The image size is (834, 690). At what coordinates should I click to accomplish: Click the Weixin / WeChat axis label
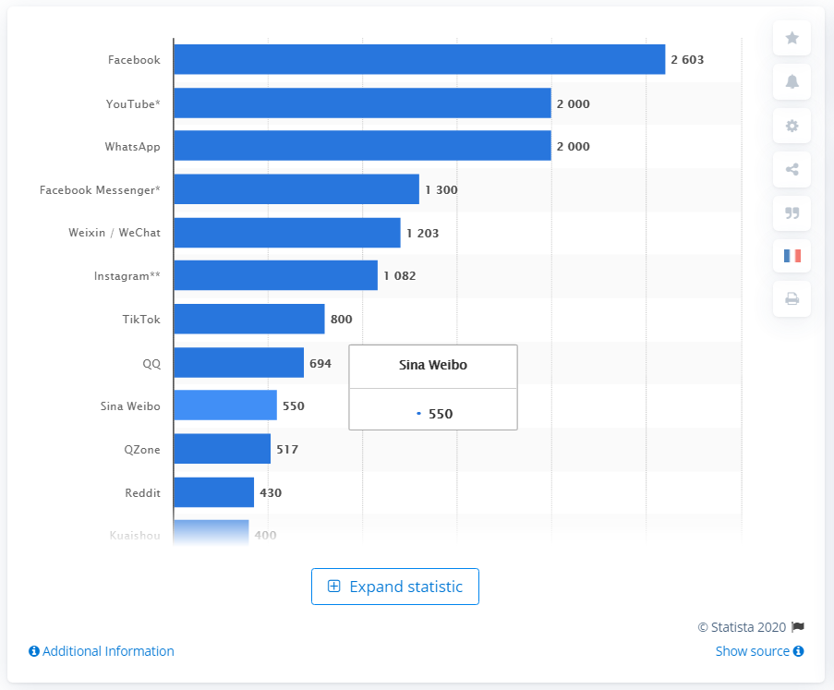pyautogui.click(x=115, y=233)
